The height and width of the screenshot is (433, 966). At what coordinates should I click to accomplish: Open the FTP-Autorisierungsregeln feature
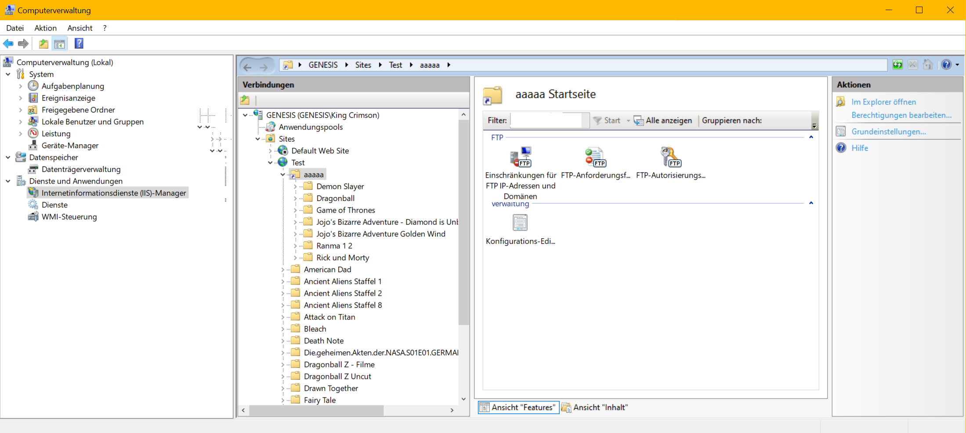click(x=671, y=164)
